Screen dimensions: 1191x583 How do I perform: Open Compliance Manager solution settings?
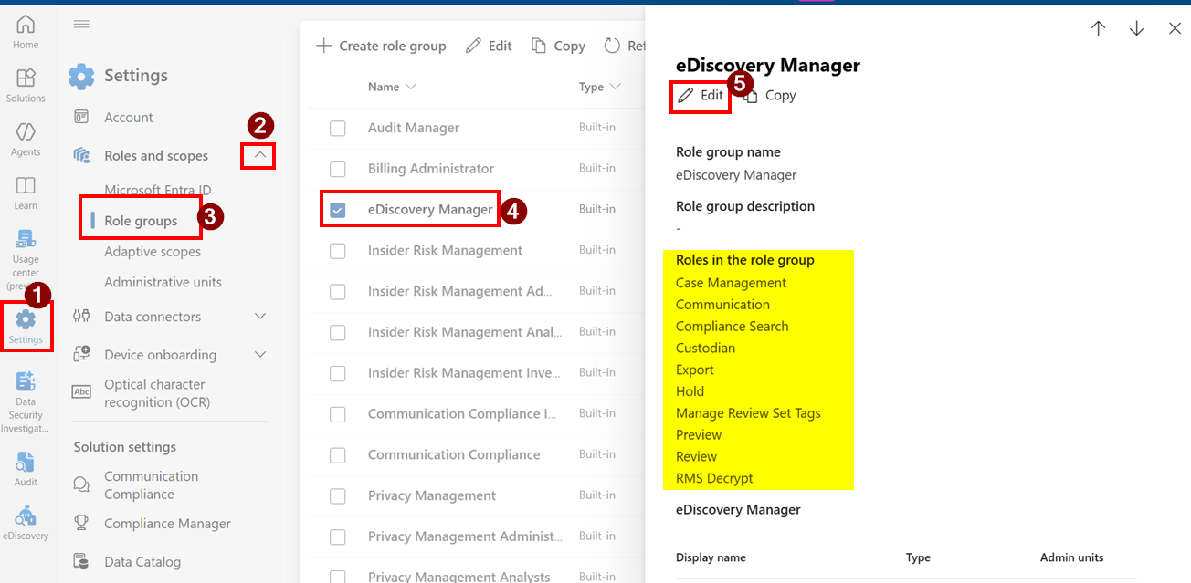(167, 524)
